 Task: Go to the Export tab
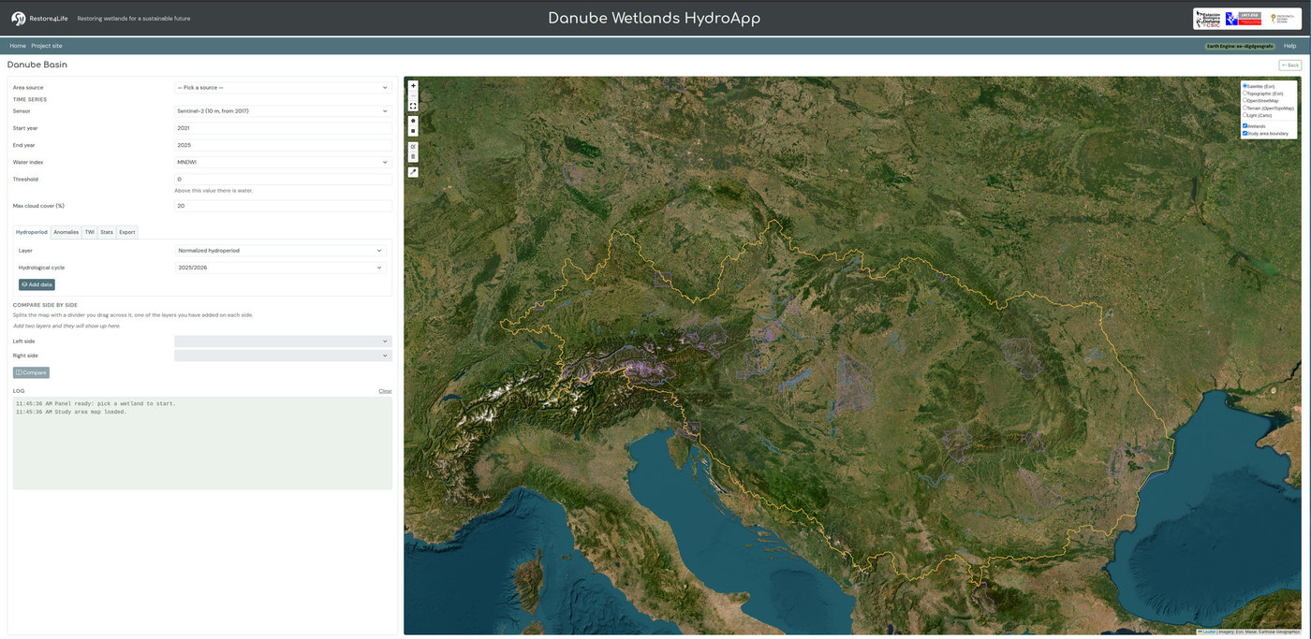pos(127,232)
